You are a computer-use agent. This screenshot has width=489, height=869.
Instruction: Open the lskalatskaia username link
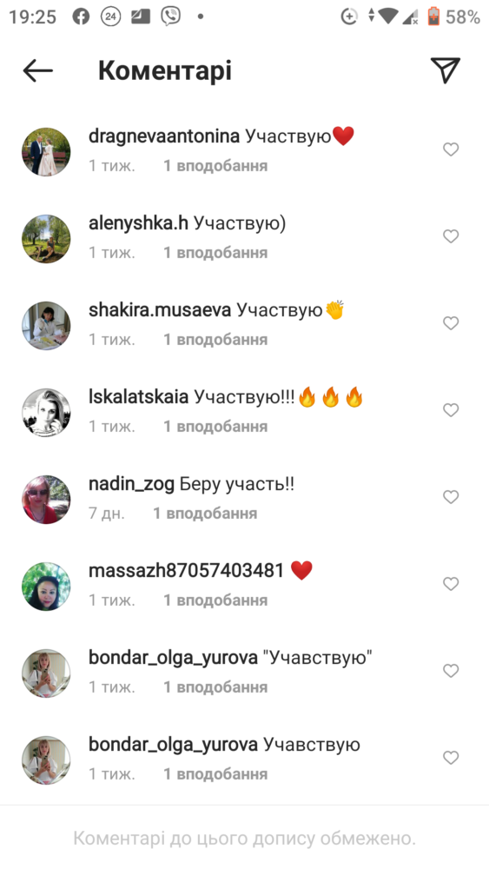138,397
